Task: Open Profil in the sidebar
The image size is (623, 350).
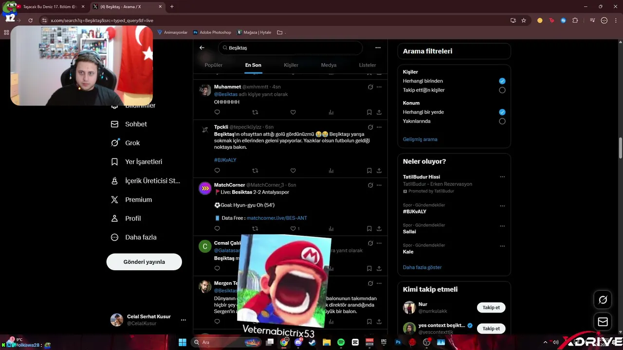Action: click(x=126, y=218)
